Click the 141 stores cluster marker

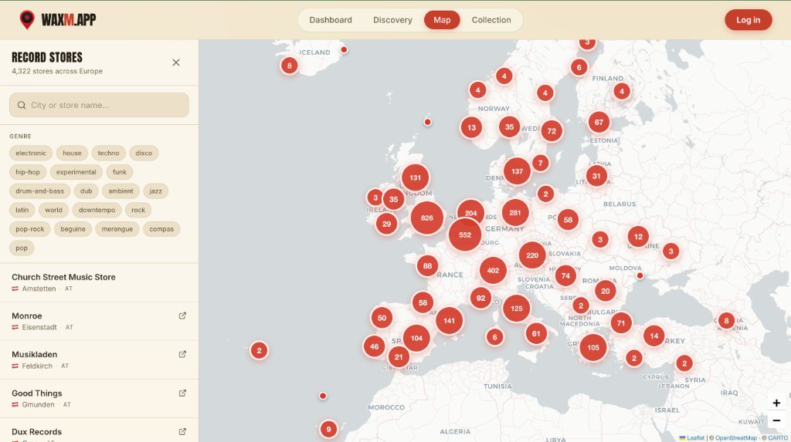click(x=449, y=321)
